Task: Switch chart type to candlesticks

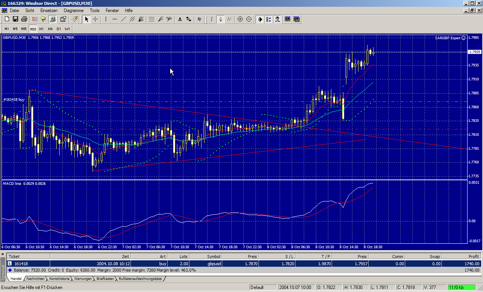Action: pos(220,19)
